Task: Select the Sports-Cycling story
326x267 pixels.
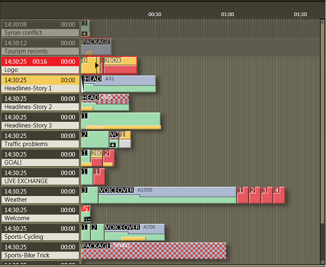Action: tap(40, 232)
